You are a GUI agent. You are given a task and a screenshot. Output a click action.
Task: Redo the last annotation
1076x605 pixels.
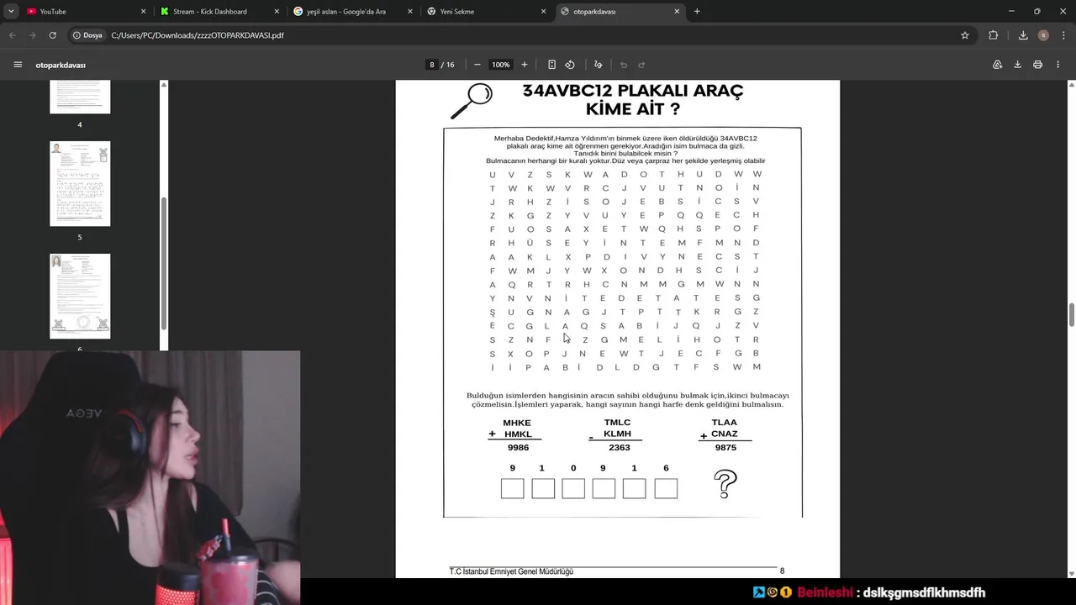point(641,65)
